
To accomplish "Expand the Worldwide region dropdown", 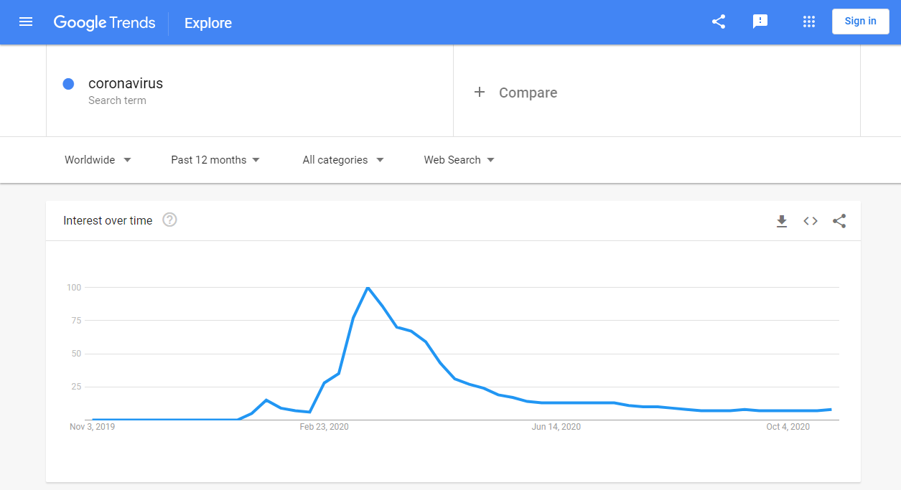I will coord(98,160).
